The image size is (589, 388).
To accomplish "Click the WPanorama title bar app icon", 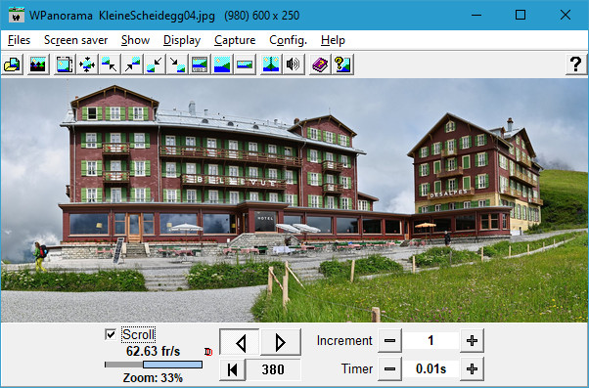I will pyautogui.click(x=17, y=15).
